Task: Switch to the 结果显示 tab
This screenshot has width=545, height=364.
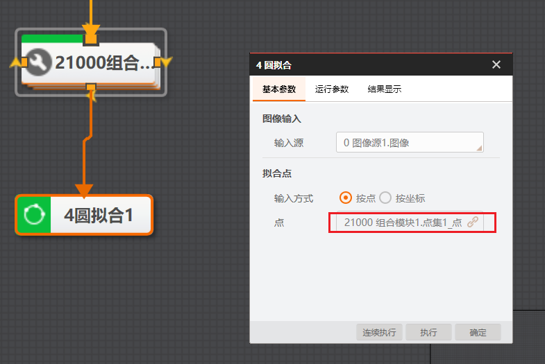Action: [385, 89]
